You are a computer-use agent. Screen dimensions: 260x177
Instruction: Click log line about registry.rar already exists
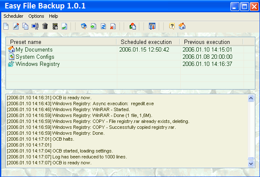coord(98,121)
